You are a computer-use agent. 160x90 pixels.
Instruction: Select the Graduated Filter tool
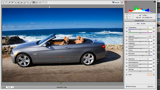pos(34,2)
